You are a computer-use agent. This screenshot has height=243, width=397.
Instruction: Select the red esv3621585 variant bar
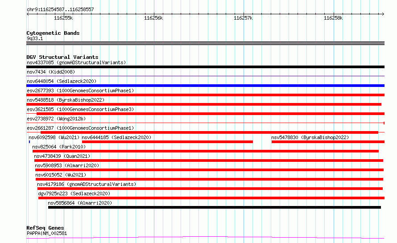point(211,114)
